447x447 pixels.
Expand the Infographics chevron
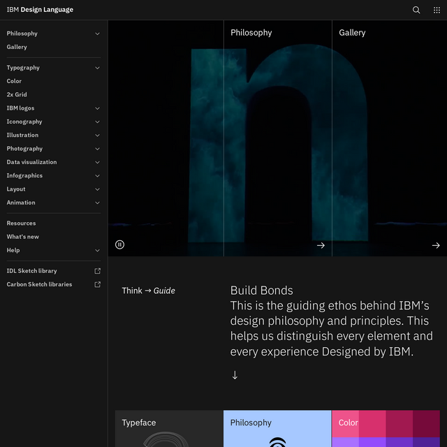coord(97,175)
